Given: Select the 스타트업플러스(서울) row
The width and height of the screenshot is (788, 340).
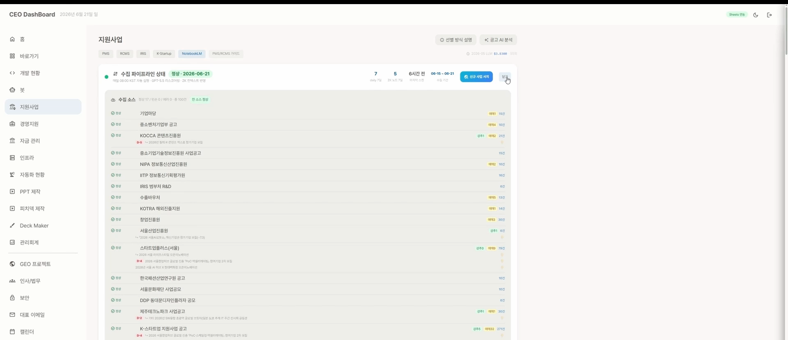Looking at the screenshot, I should click(308, 257).
